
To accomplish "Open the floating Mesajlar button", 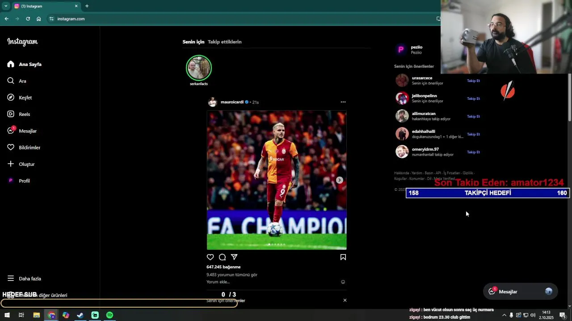I will pyautogui.click(x=520, y=292).
